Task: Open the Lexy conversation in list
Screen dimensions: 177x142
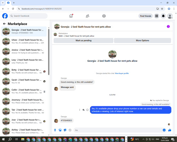Action: (x=24, y=61)
